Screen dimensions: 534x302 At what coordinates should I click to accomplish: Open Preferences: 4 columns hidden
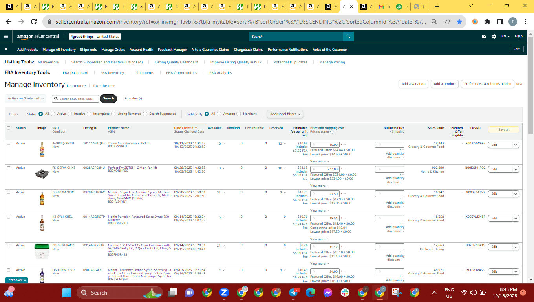488,84
